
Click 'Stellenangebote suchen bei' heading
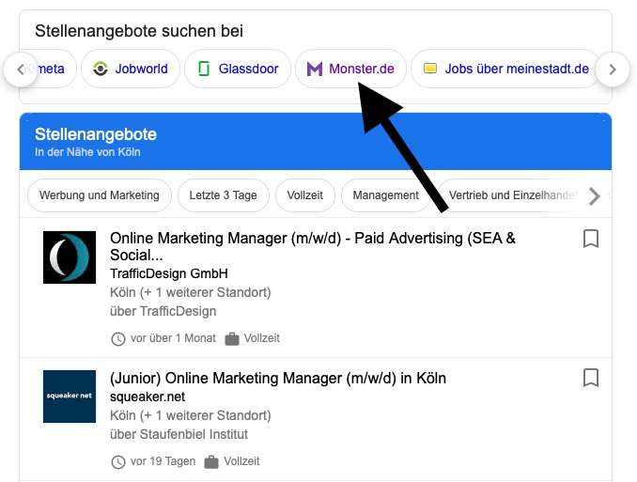point(139,31)
